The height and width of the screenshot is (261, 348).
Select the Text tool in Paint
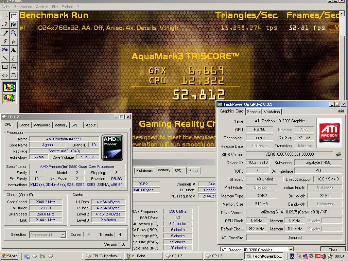pos(14,50)
